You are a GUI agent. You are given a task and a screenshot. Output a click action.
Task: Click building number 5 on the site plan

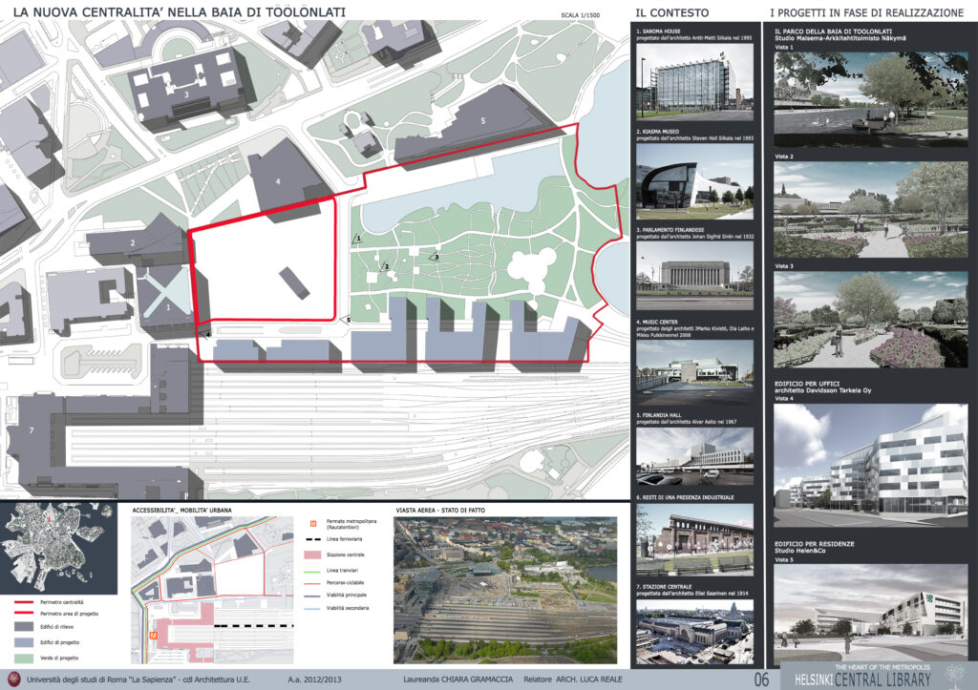pyautogui.click(x=482, y=120)
